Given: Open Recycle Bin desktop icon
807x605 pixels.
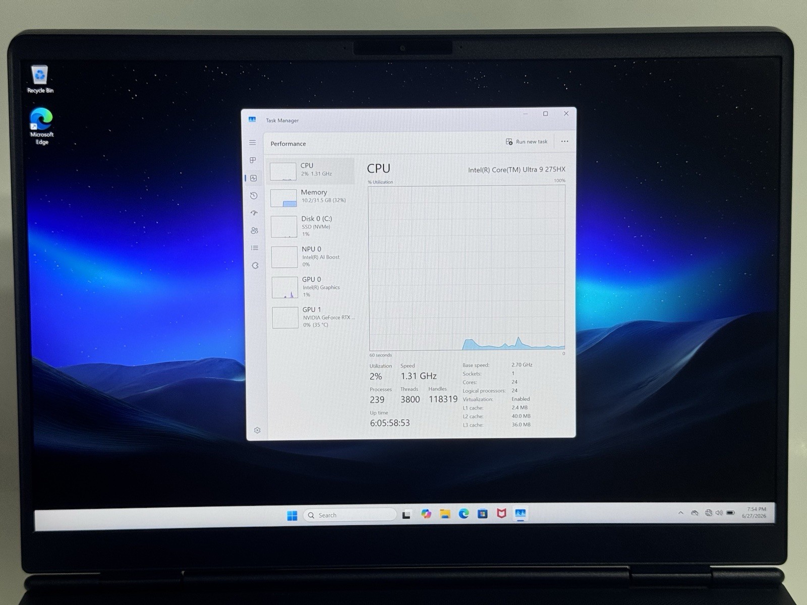Looking at the screenshot, I should click(x=40, y=79).
